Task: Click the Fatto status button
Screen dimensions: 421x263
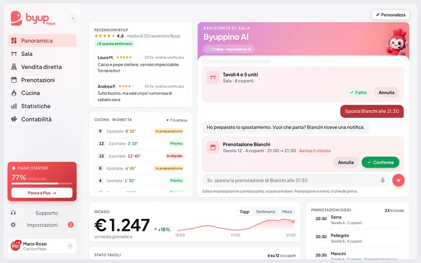Action: click(x=358, y=92)
